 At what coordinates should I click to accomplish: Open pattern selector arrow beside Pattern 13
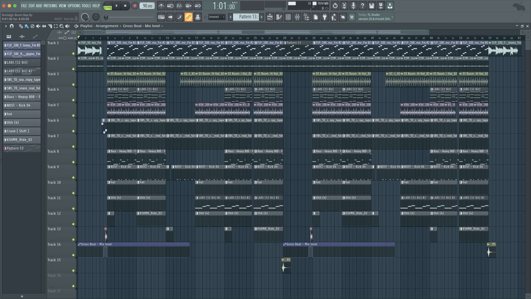230,17
